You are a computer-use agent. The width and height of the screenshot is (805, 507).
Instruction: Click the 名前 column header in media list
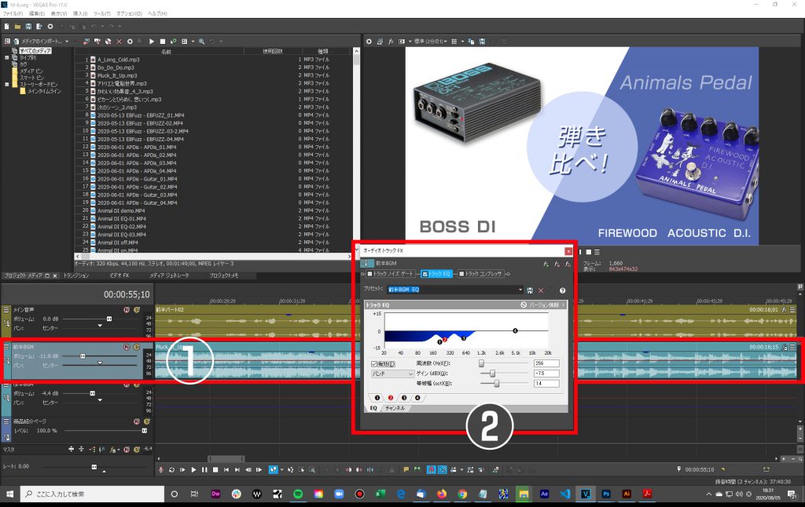[x=166, y=51]
